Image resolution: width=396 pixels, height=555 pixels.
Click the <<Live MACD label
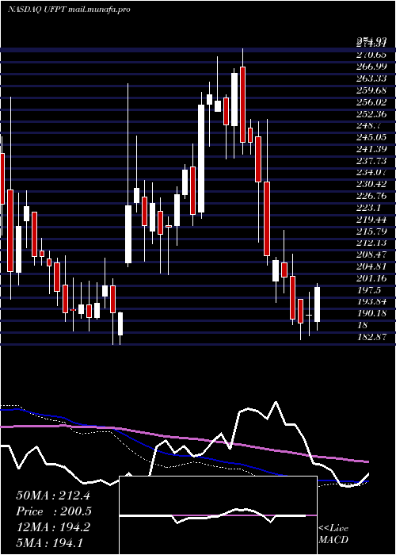tap(333, 534)
